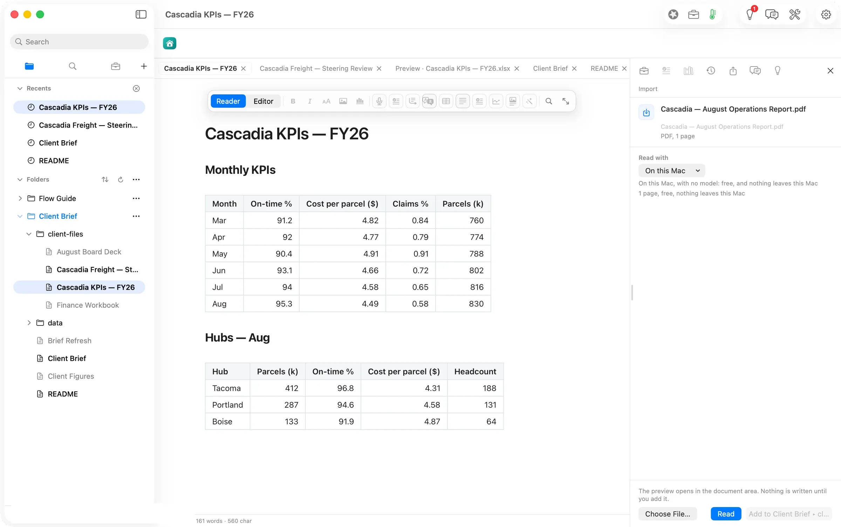Click the sidebar Search field
841x527 pixels.
click(x=79, y=42)
